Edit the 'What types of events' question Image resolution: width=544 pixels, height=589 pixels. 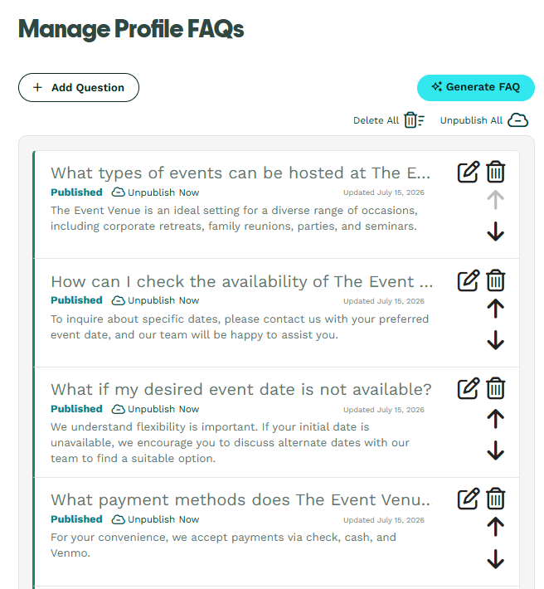click(469, 172)
